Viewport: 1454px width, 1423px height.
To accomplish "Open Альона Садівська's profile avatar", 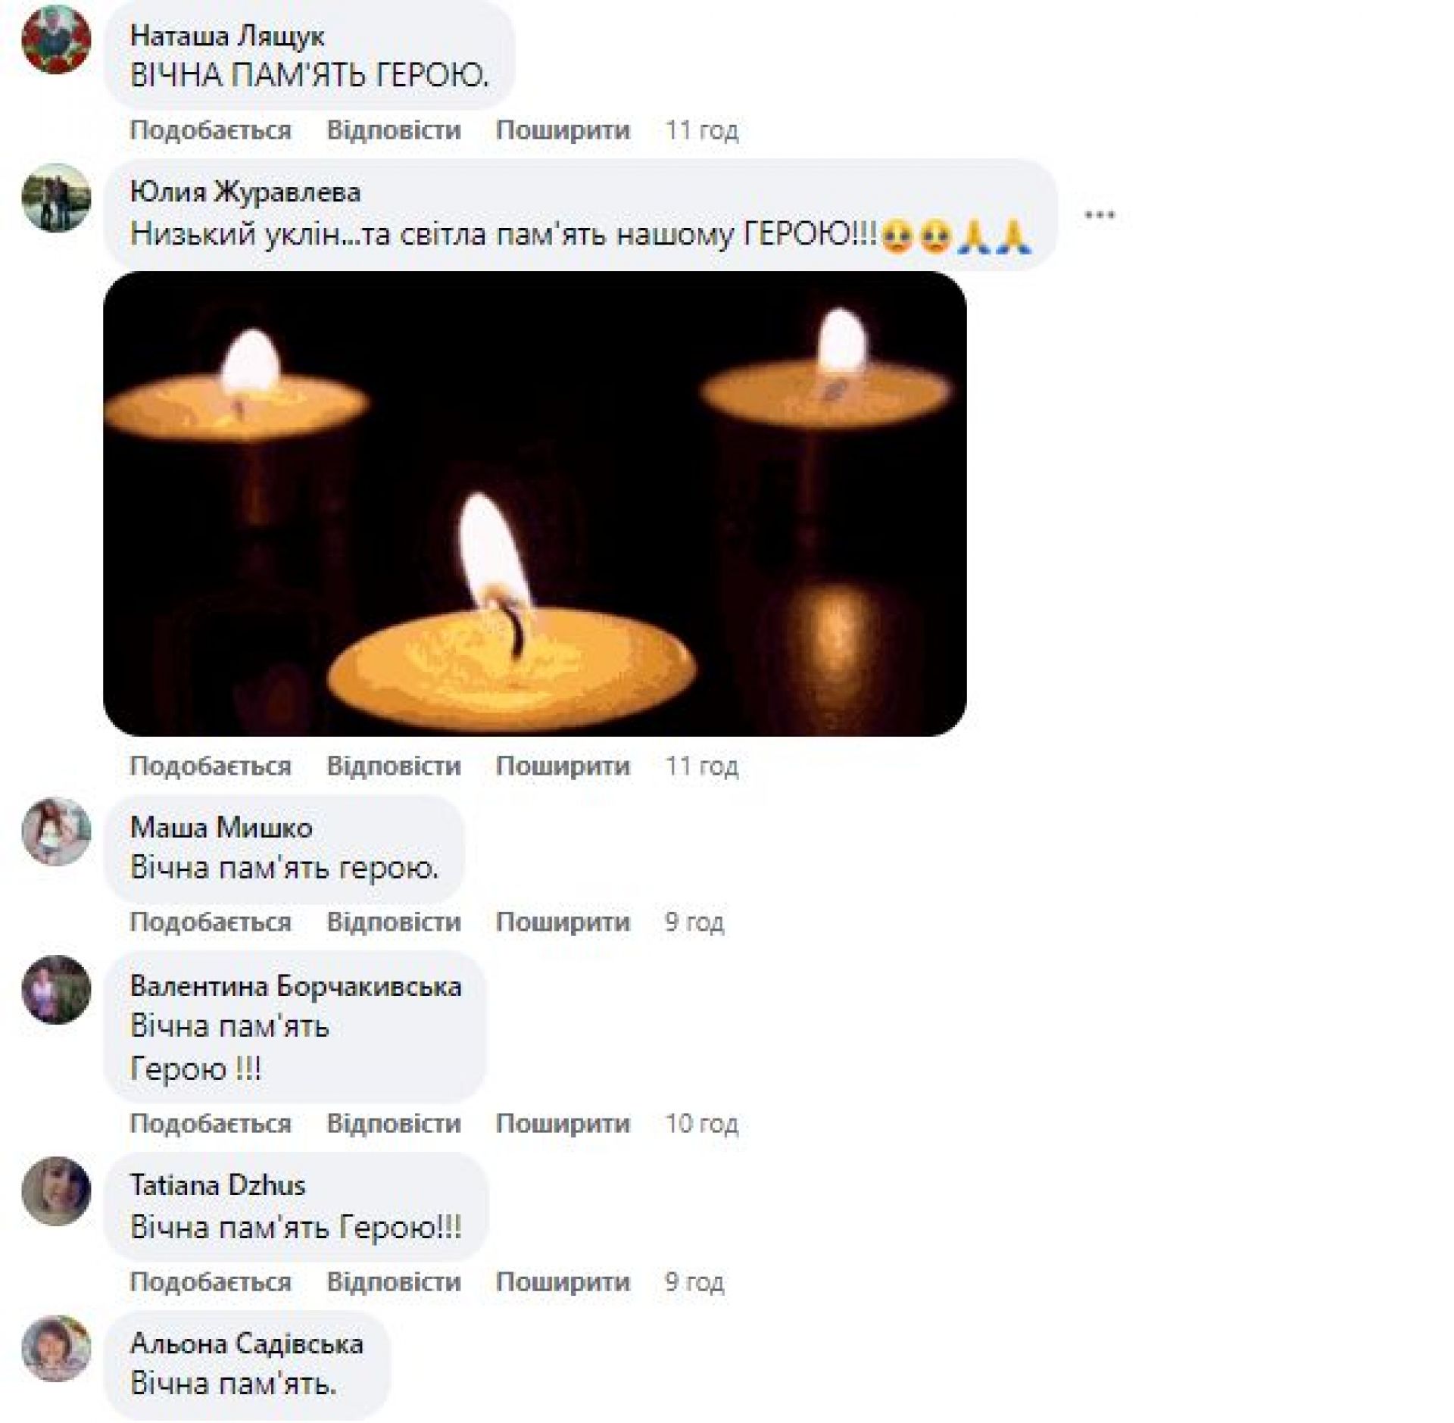I will [x=56, y=1349].
